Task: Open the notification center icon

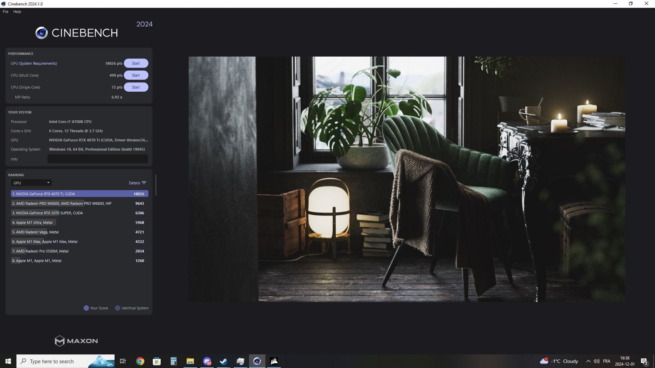Action: (x=644, y=361)
